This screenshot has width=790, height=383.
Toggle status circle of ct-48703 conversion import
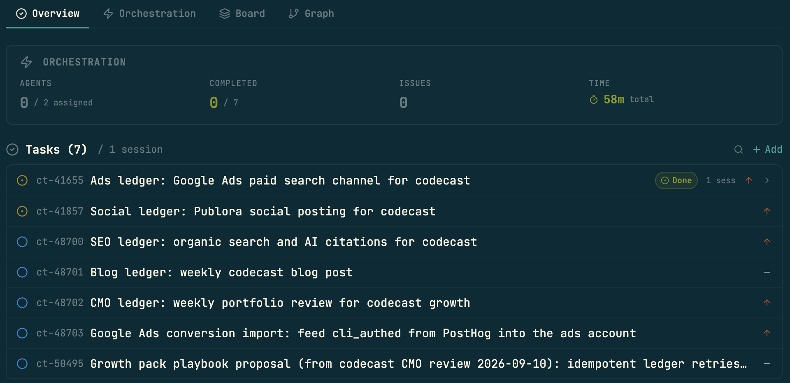(22, 333)
